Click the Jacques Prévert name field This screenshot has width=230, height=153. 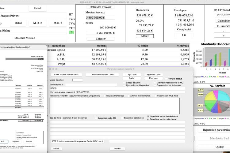(33, 16)
